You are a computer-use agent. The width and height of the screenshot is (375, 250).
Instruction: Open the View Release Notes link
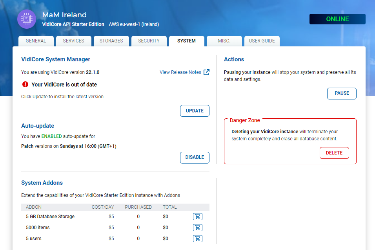[180, 72]
